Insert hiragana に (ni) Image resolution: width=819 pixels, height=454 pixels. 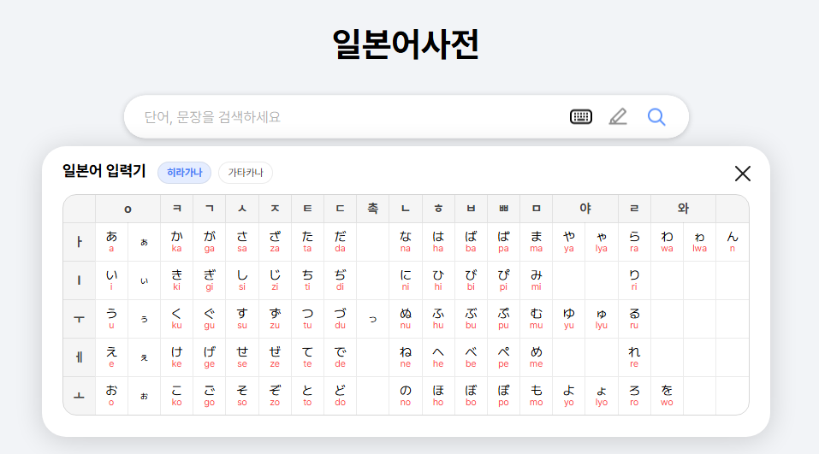[406, 280]
